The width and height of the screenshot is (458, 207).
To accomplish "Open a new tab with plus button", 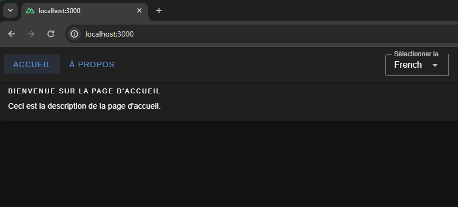I will [x=158, y=11].
